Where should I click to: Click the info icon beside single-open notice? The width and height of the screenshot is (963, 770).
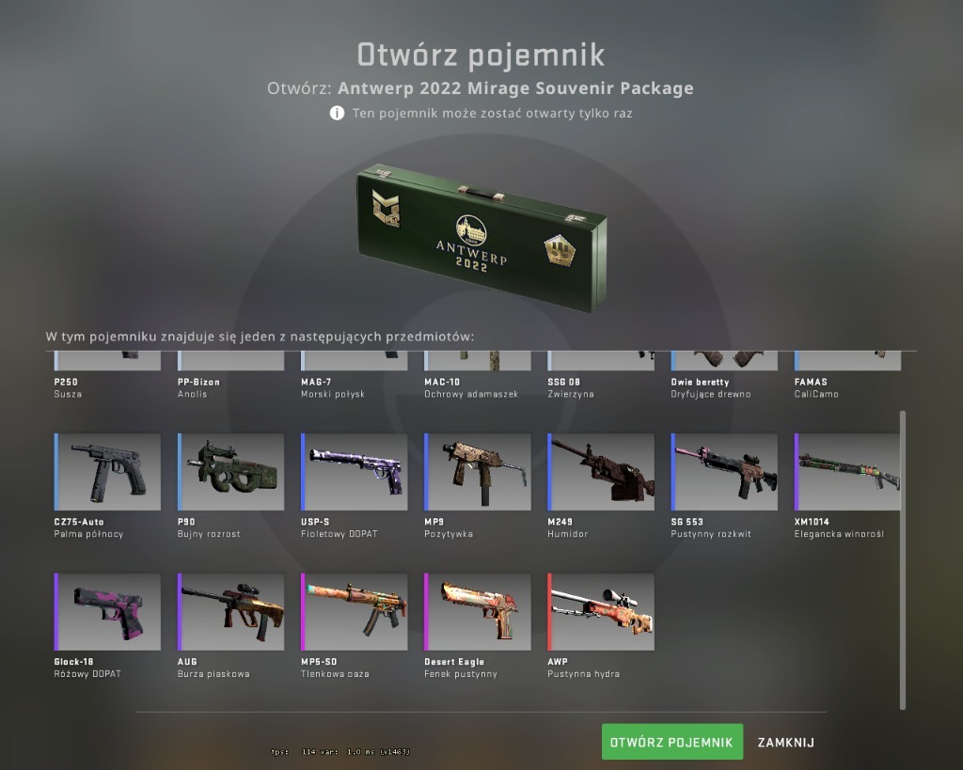click(x=337, y=113)
